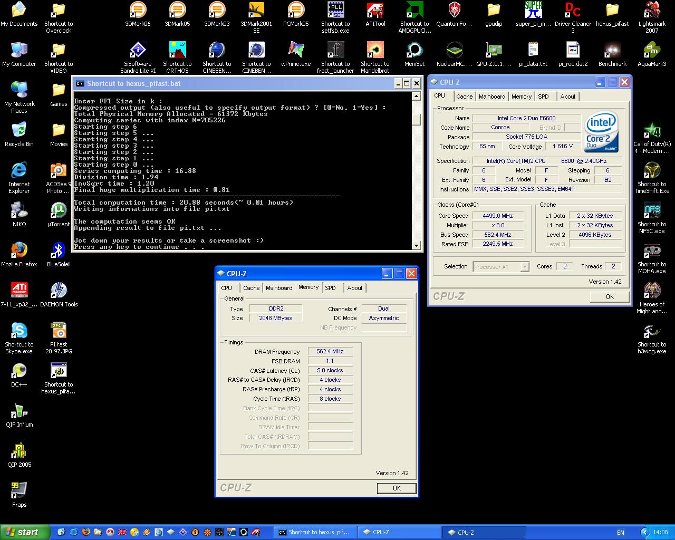Click OK in CPU-Z memory window
Viewport: 675px width, 540px height.
click(x=397, y=488)
